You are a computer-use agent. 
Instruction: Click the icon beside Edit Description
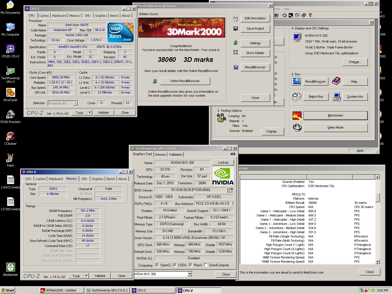pos(235,18)
